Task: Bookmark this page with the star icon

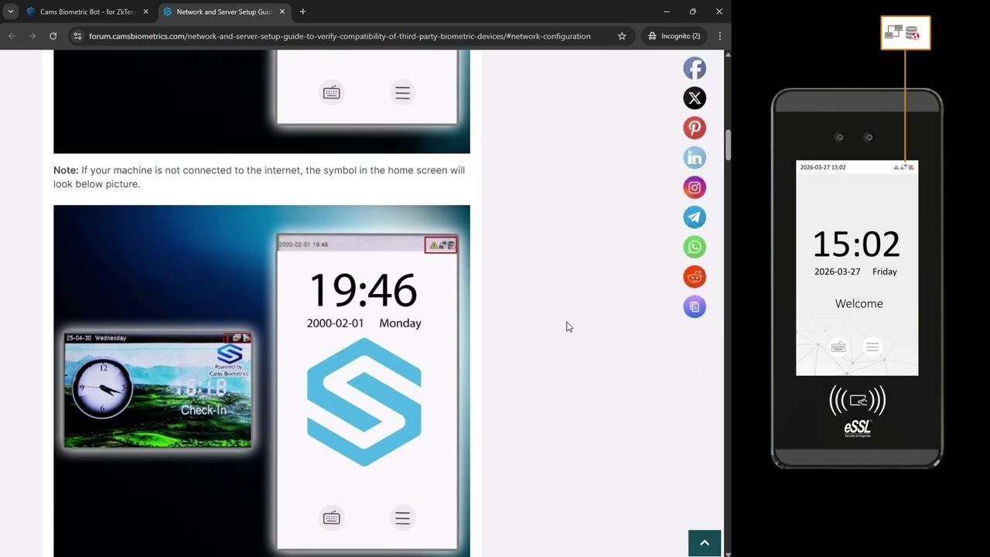Action: (x=622, y=36)
